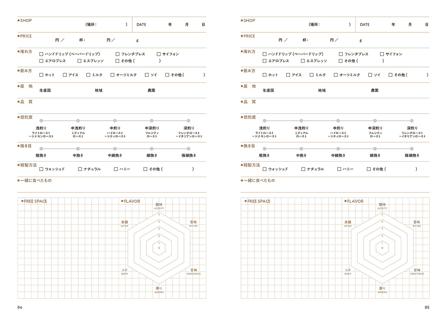The image size is (447, 316).
Task: Mark the サイフォン box on page 05
Action: 382,54
